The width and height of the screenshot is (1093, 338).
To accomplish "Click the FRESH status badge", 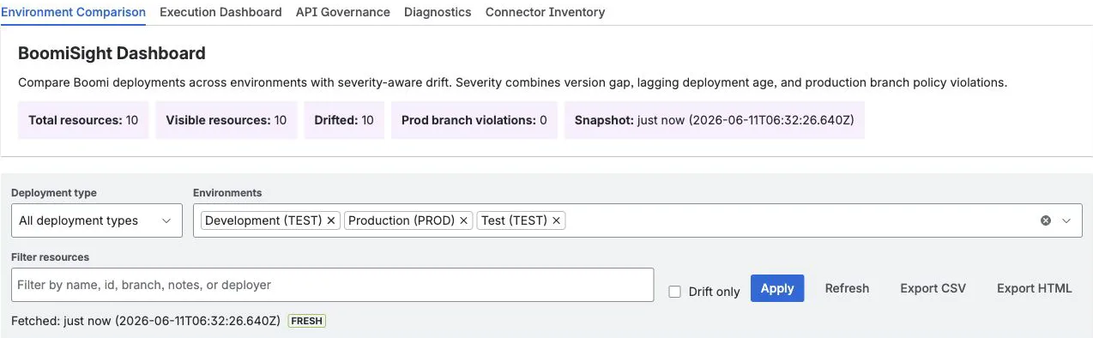I will click(307, 321).
